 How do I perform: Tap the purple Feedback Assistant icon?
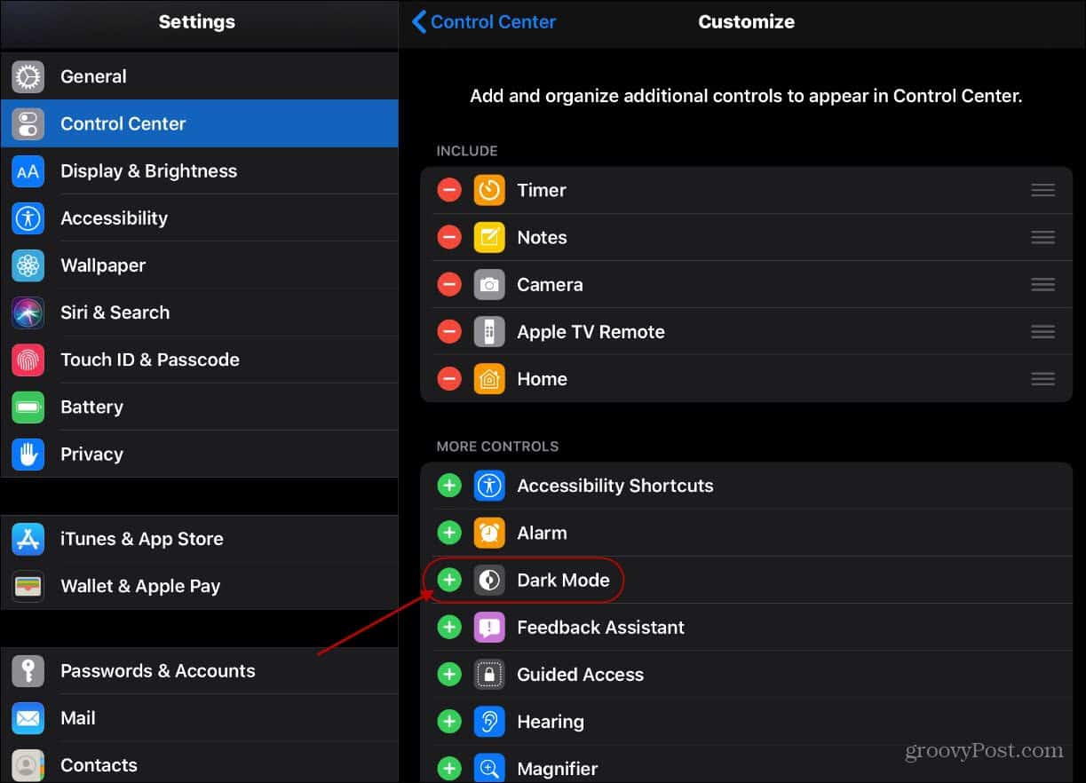(x=489, y=627)
